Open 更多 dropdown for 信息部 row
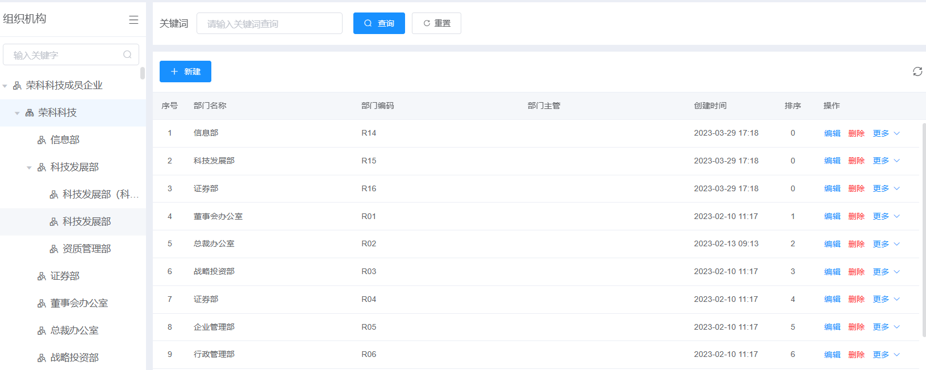 pos(886,133)
